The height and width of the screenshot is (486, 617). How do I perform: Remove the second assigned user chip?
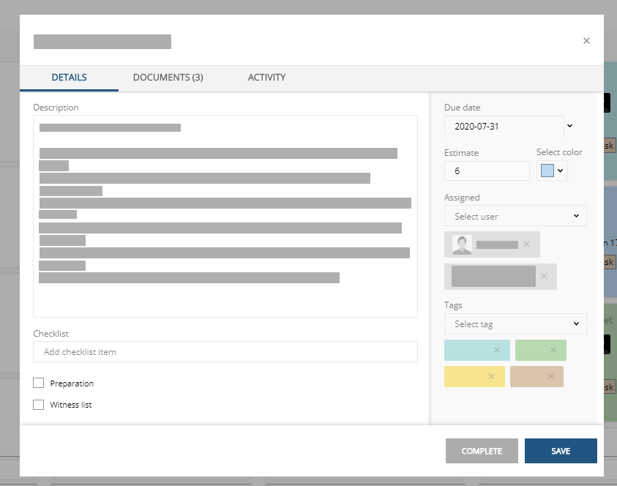544,276
